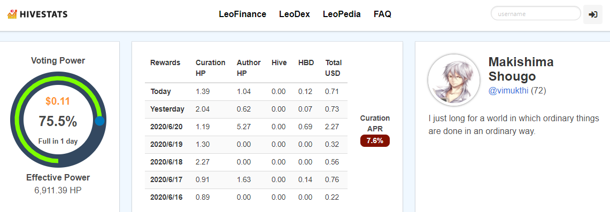The image size is (610, 212).
Task: Click the Total USD column header
Action: [334, 68]
